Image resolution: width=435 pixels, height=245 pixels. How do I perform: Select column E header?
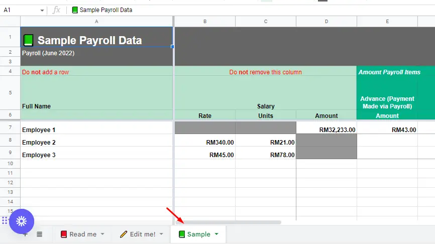click(387, 22)
